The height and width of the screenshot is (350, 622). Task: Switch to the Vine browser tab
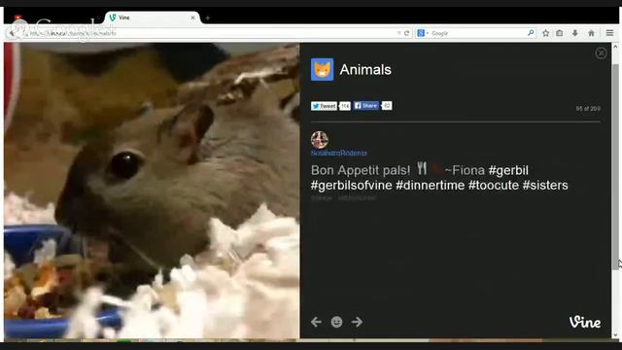[x=152, y=17]
